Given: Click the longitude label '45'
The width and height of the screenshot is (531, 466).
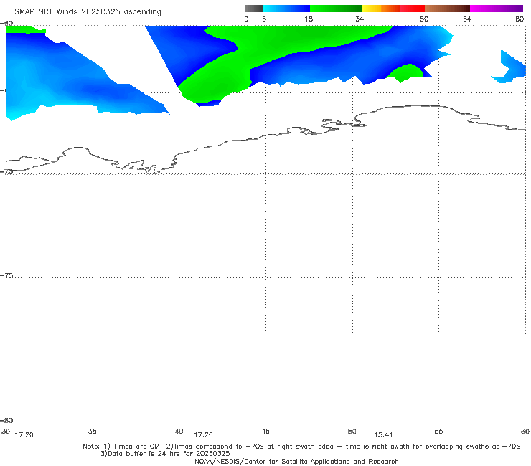Looking at the screenshot, I should pyautogui.click(x=265, y=431).
